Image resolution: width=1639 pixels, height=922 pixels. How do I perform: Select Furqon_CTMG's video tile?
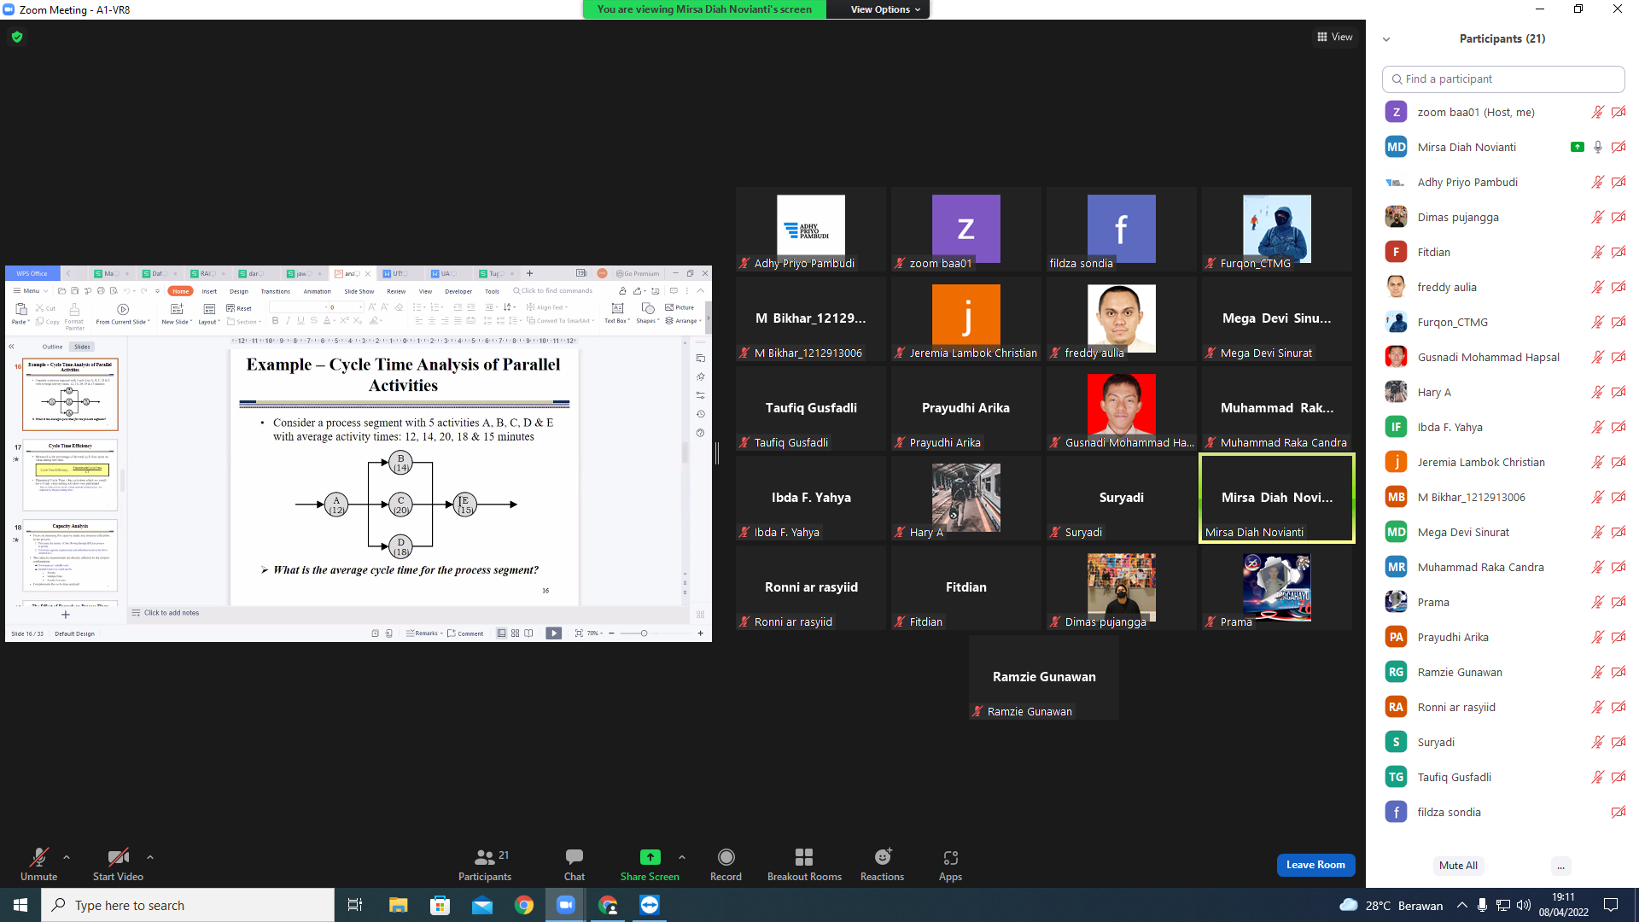click(x=1276, y=229)
